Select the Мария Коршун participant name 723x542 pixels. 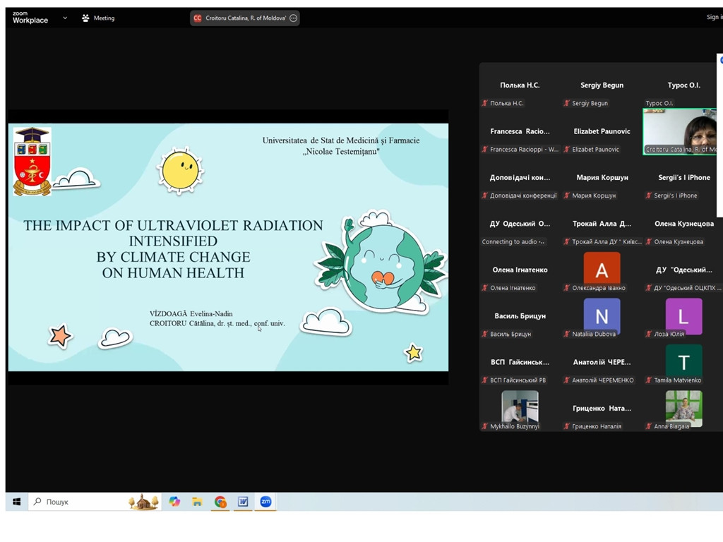(x=602, y=177)
